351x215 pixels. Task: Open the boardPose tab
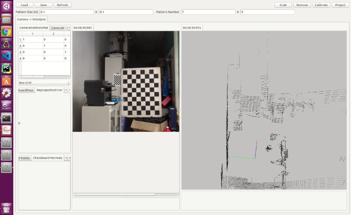26,90
